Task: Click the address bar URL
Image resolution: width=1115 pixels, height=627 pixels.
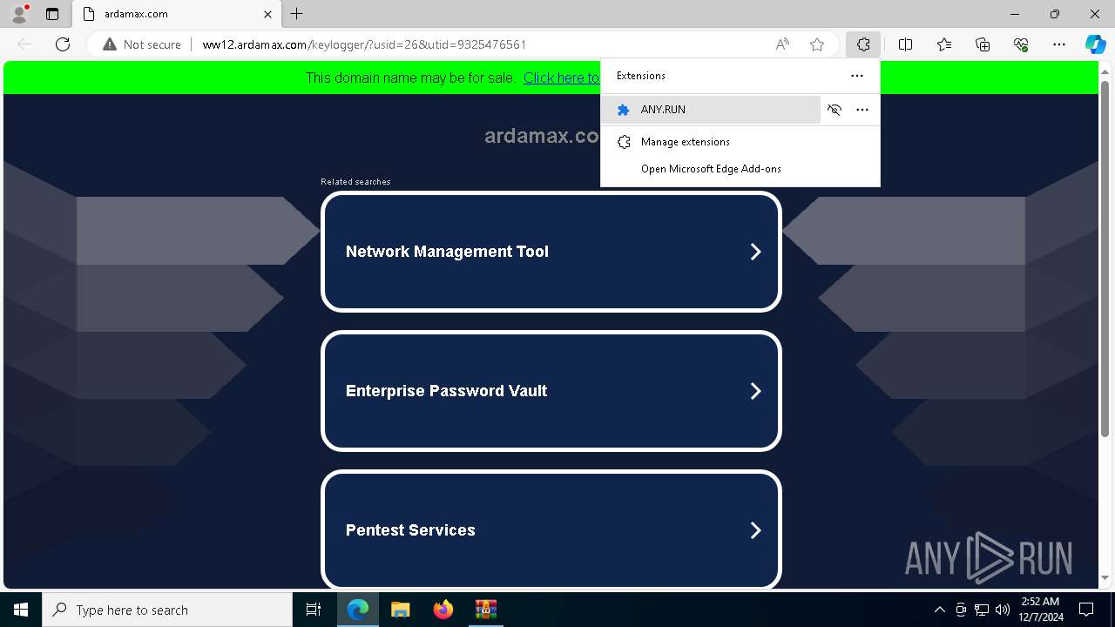Action: tap(364, 44)
